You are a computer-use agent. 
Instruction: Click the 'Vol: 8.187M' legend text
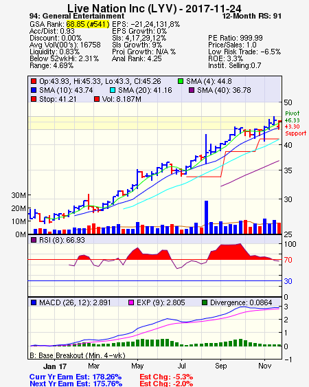tap(122, 99)
